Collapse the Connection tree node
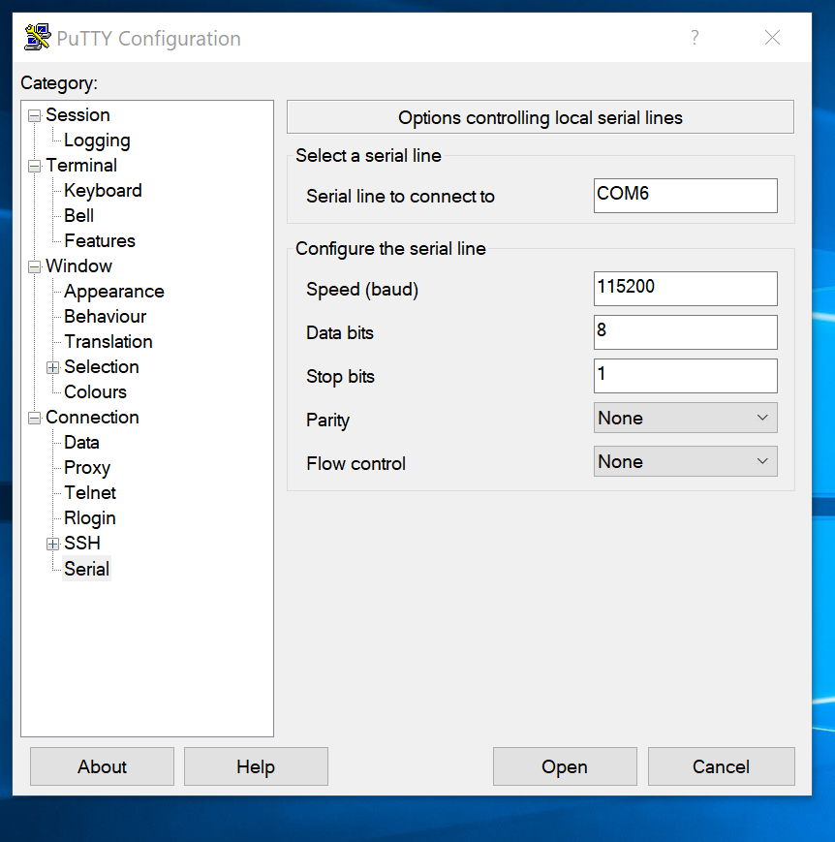This screenshot has width=835, height=842. coord(34,418)
